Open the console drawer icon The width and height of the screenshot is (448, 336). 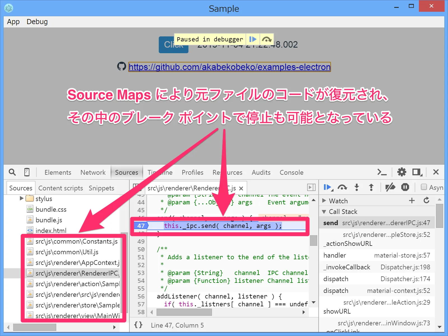[382, 172]
